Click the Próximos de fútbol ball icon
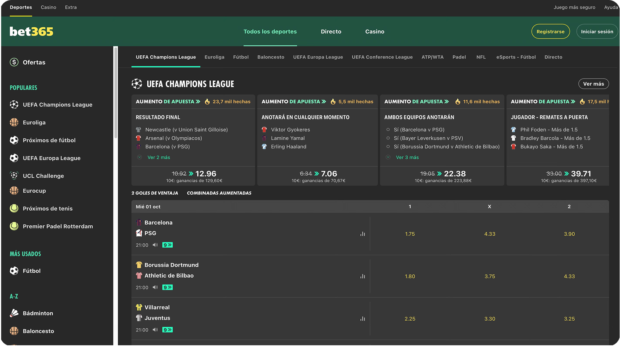The height and width of the screenshot is (346, 620). point(14,140)
